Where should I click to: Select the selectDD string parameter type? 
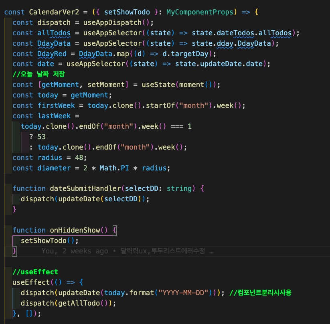(x=179, y=188)
